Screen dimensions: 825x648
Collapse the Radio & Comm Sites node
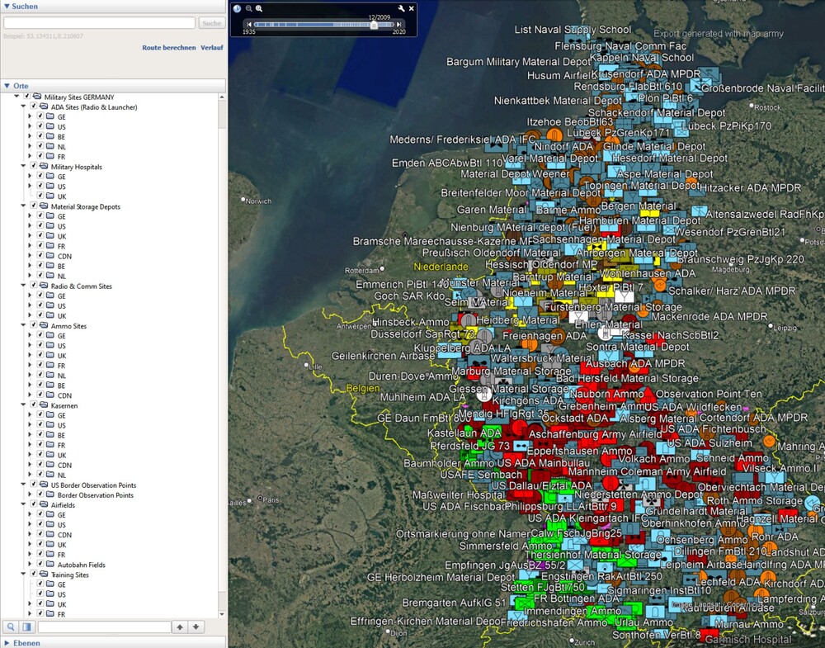23,286
